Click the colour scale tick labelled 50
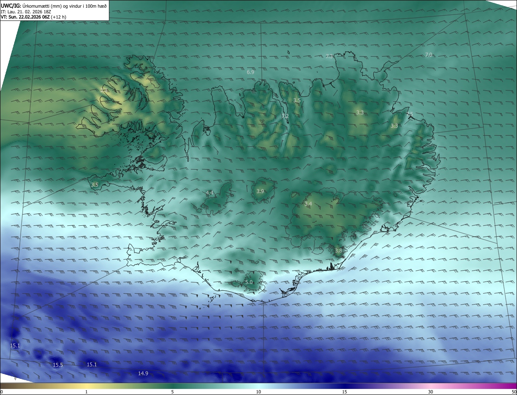 click(x=514, y=392)
